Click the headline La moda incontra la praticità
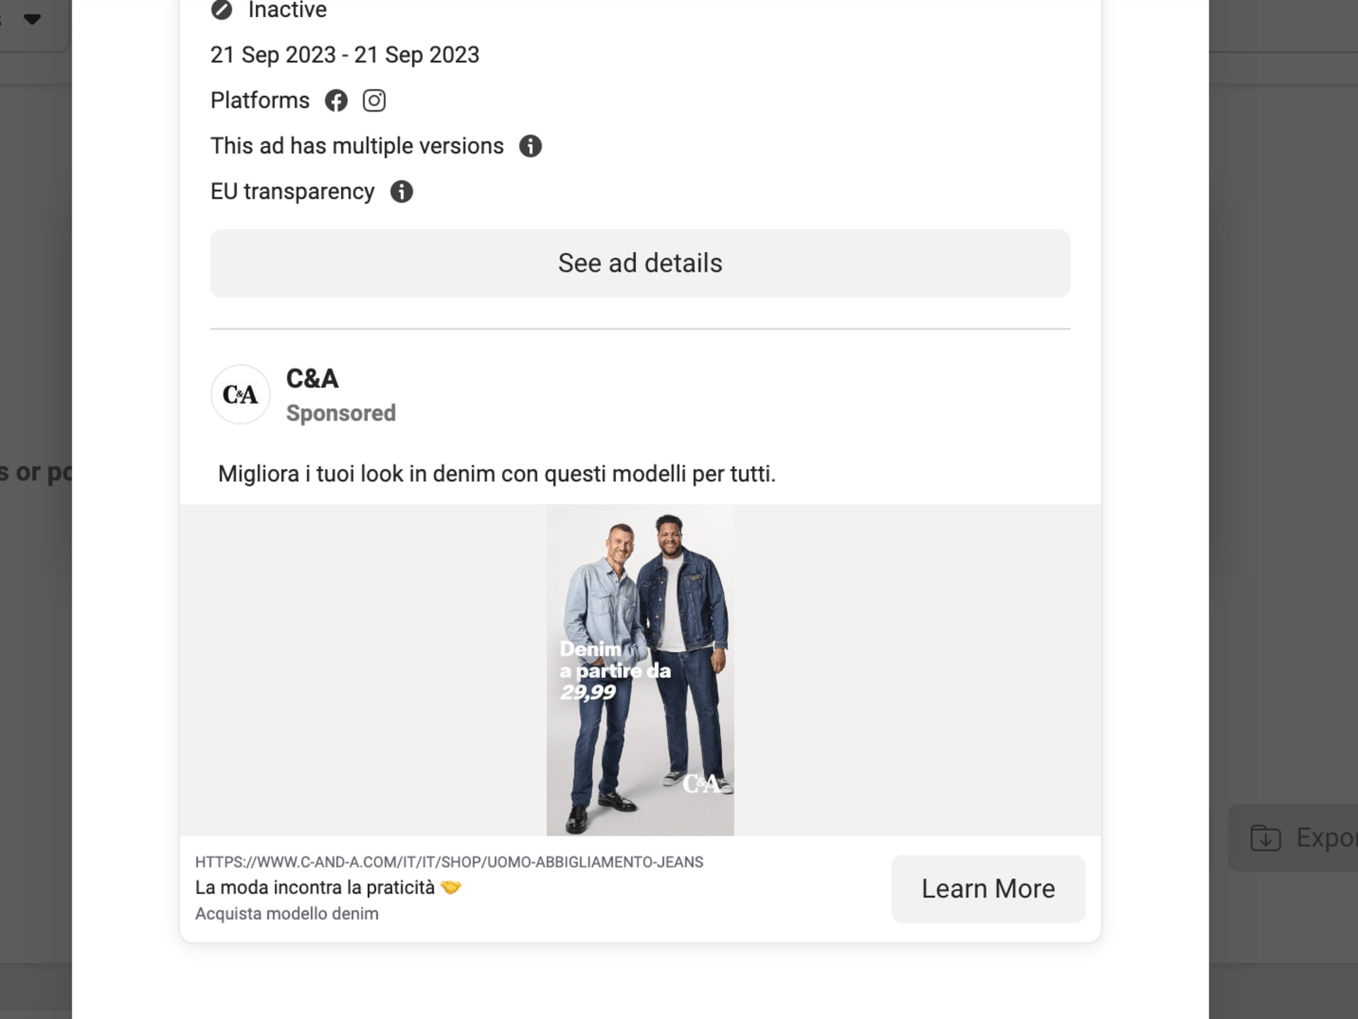The width and height of the screenshot is (1358, 1019). point(315,887)
